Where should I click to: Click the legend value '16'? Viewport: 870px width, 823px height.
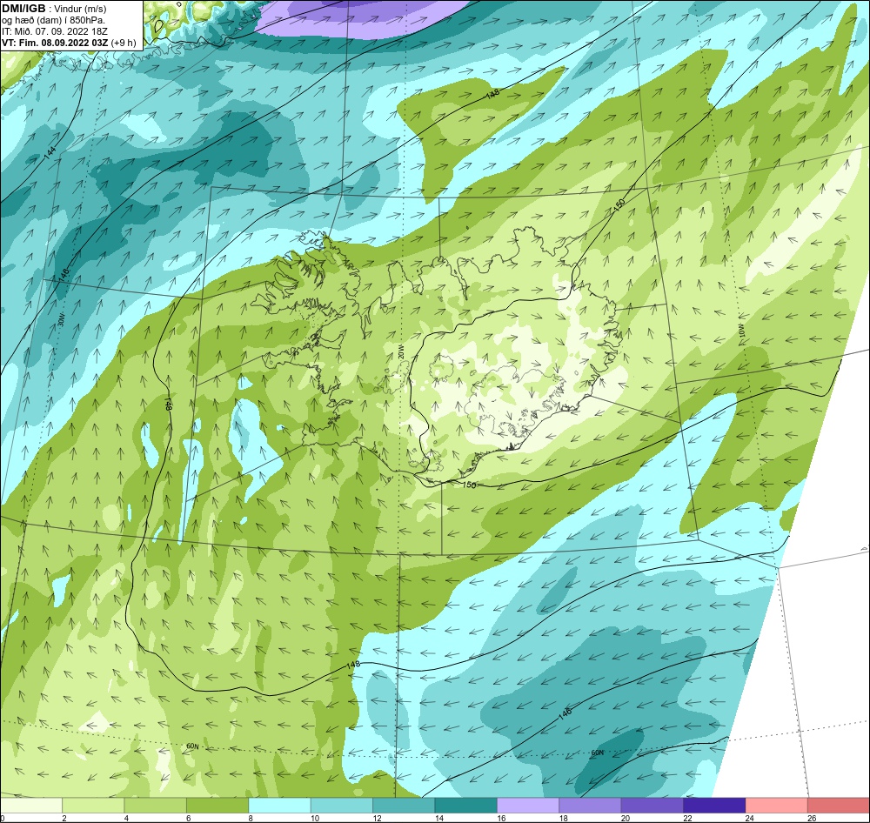pos(501,818)
